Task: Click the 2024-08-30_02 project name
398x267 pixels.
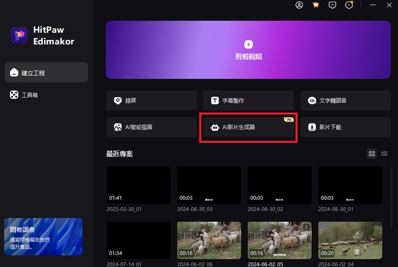Action: tap(265, 209)
